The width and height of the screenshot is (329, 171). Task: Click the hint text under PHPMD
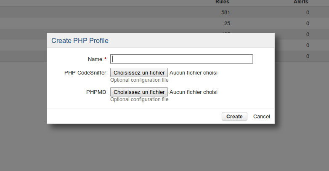[139, 99]
